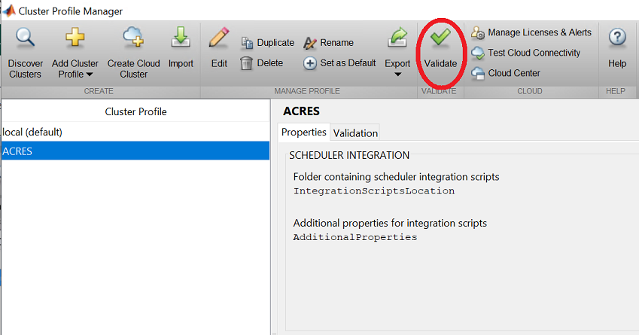Click the Duplicate text label
639x335 pixels.
point(275,43)
